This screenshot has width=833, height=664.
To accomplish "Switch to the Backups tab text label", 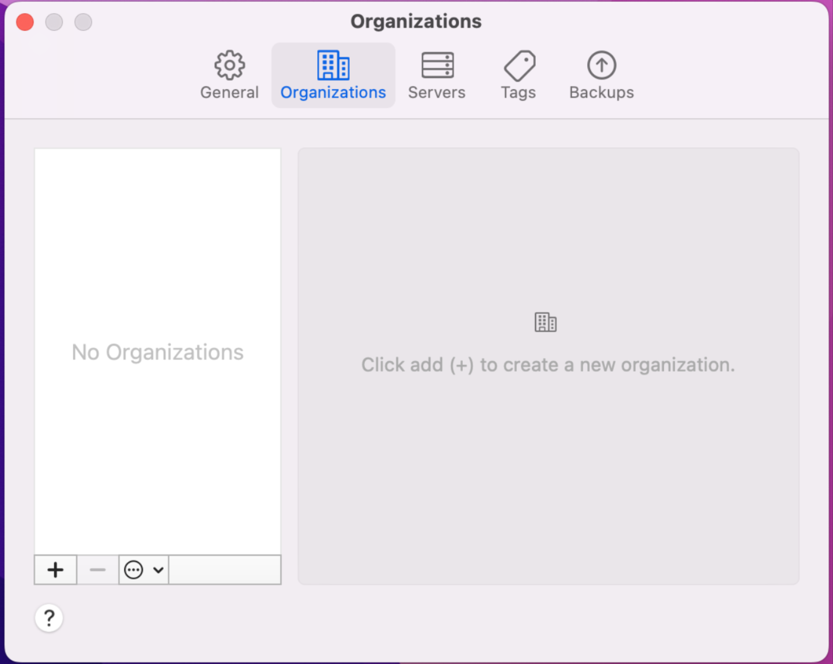I will (601, 92).
